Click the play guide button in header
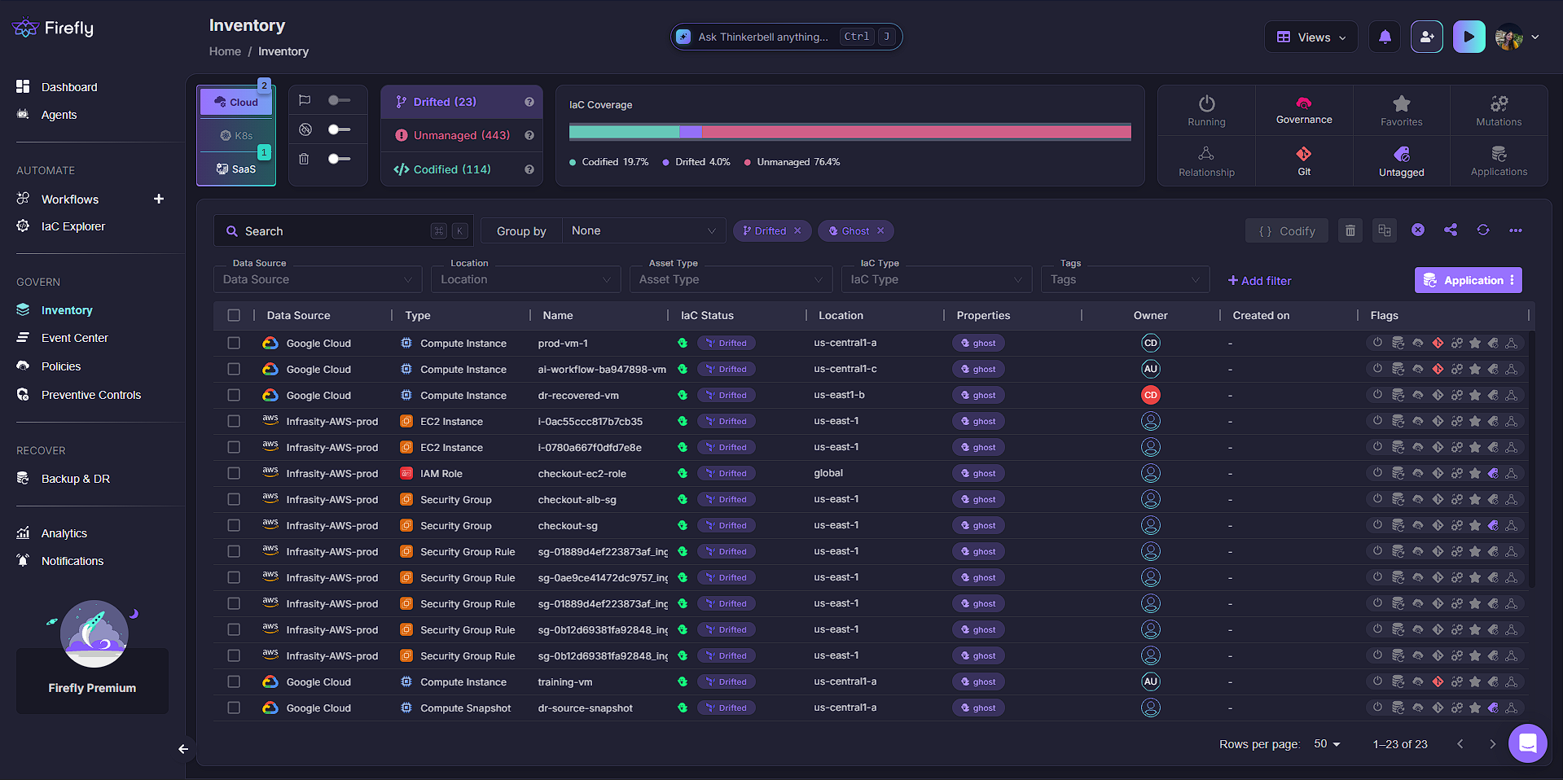The width and height of the screenshot is (1563, 780). (x=1469, y=37)
